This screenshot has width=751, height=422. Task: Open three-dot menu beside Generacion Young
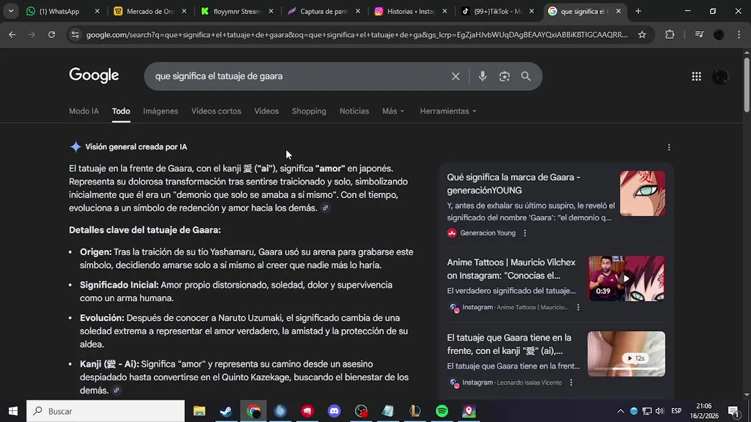[x=525, y=233]
